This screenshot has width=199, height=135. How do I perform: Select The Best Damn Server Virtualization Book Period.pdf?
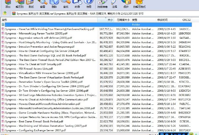pos(96,77)
